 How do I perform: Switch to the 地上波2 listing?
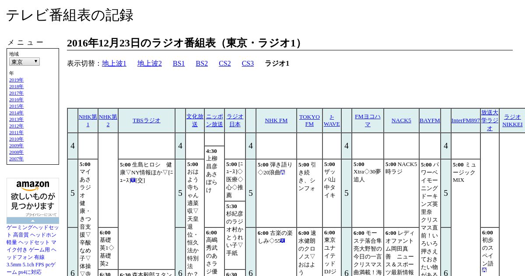pyautogui.click(x=150, y=64)
